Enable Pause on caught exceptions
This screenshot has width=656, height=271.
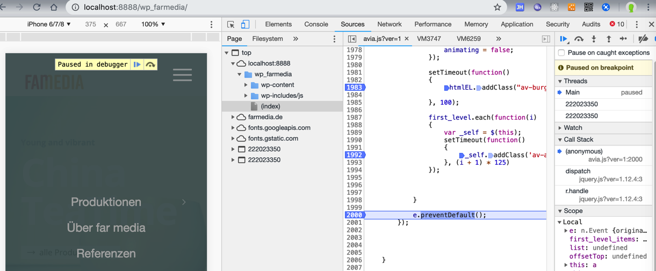561,53
